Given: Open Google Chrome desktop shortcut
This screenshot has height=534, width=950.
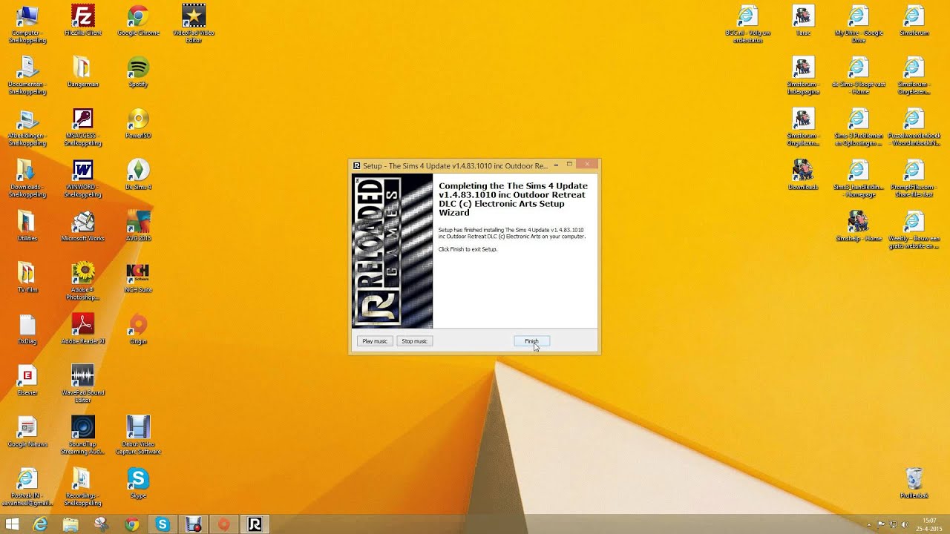Looking at the screenshot, I should pyautogui.click(x=138, y=21).
